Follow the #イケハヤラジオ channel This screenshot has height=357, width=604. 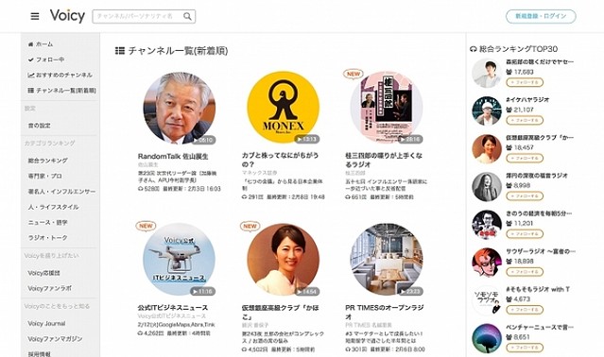[x=525, y=120]
